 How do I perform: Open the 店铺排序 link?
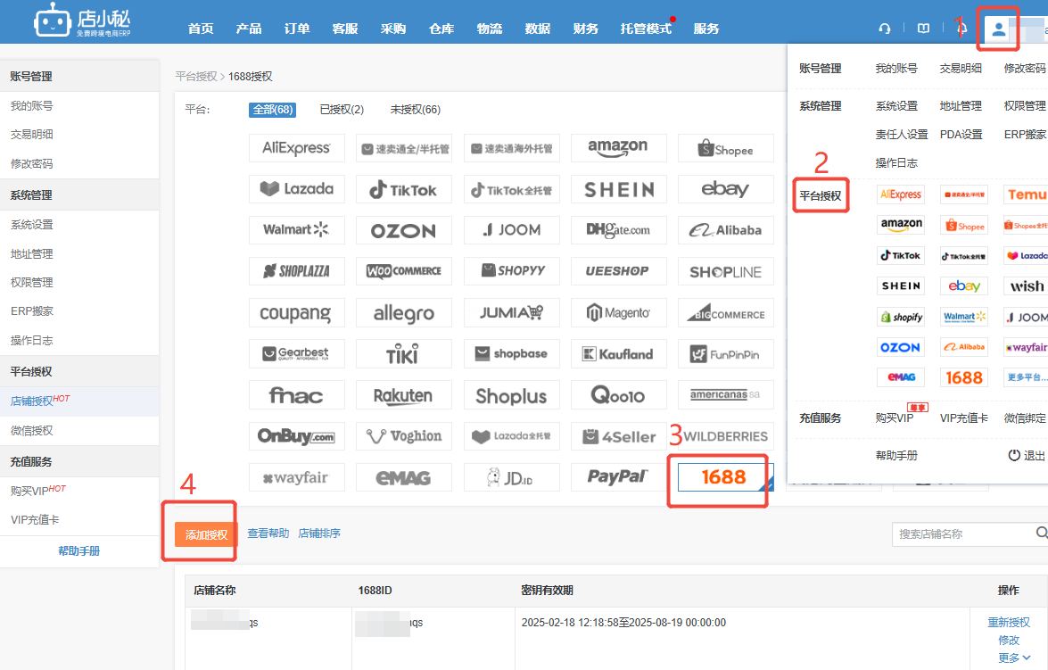point(319,533)
